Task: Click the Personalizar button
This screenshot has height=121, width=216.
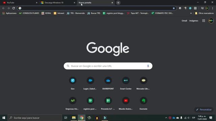Action: 204,110
